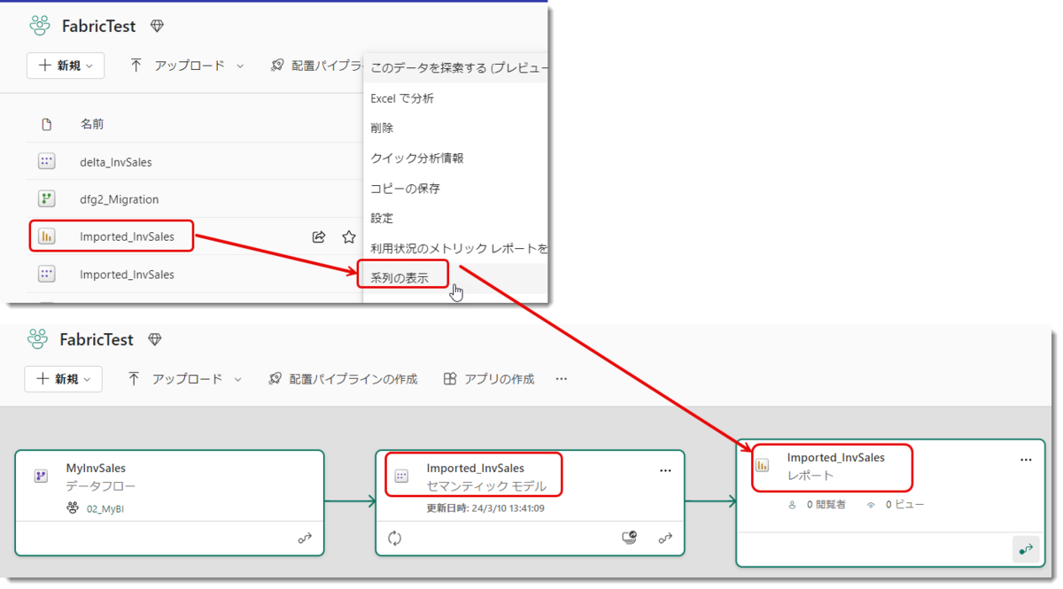Screen dimensions: 1063x589
Task: Refresh the Imported_InvSales semantic model now
Action: [395, 538]
